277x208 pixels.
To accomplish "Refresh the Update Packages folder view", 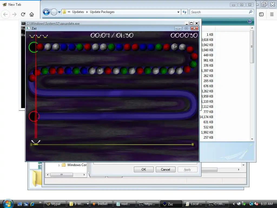I will click(x=184, y=12).
